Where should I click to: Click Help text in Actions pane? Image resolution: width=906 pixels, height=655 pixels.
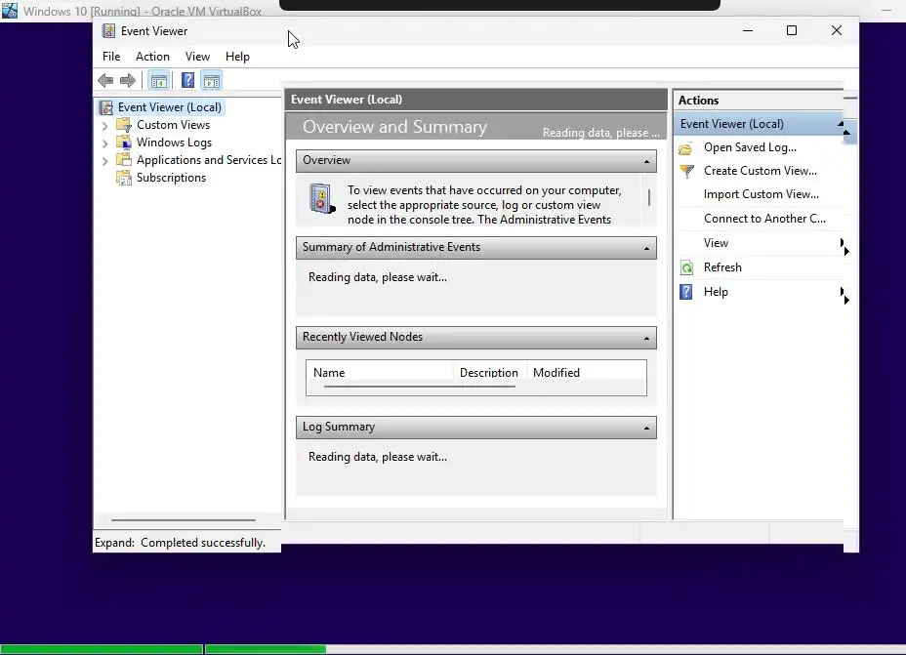click(716, 292)
